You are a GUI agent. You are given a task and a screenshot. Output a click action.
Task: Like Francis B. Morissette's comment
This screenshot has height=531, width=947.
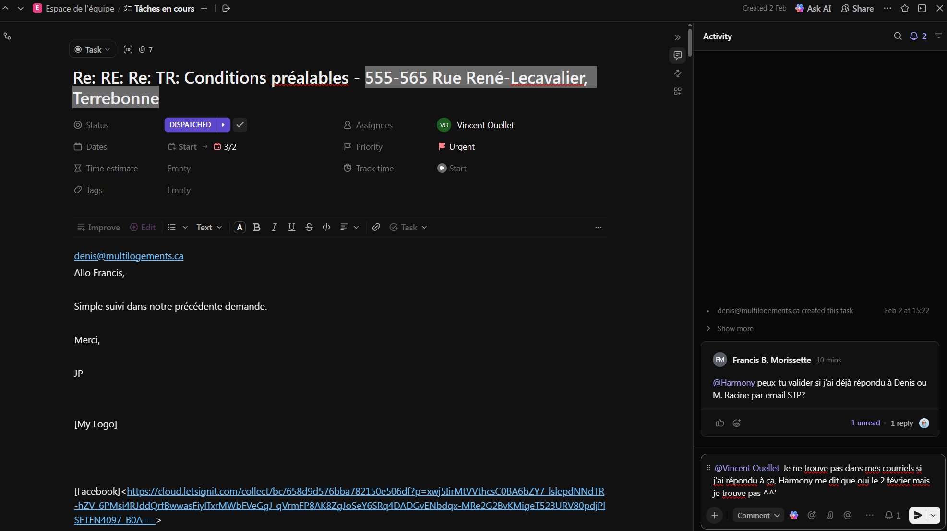point(719,423)
